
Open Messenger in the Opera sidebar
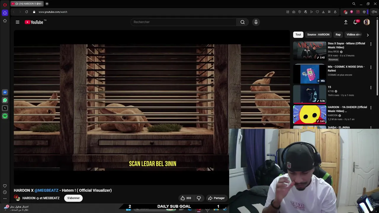click(x=5, y=92)
